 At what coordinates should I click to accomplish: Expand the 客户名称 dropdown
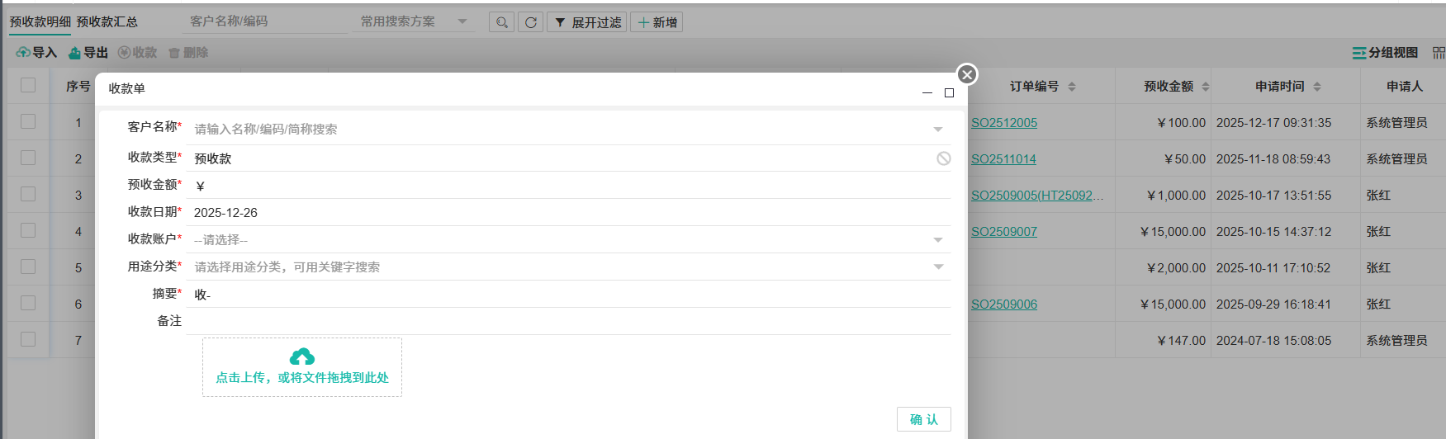[x=937, y=130]
